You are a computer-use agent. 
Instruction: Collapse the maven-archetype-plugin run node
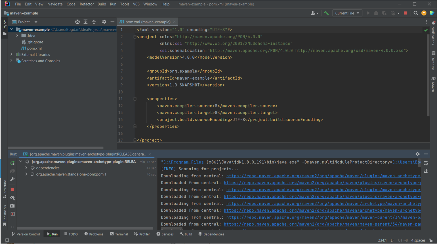tap(21, 161)
